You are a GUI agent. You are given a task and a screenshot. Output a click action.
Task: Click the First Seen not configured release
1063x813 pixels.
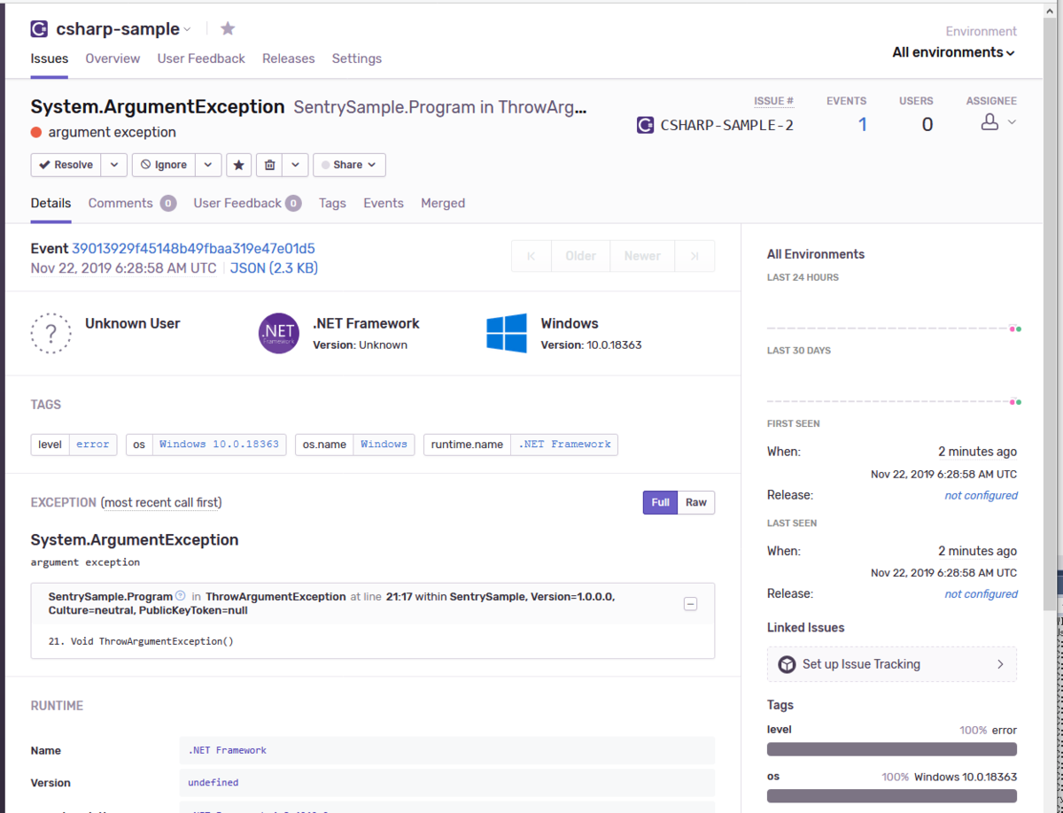pyautogui.click(x=981, y=495)
